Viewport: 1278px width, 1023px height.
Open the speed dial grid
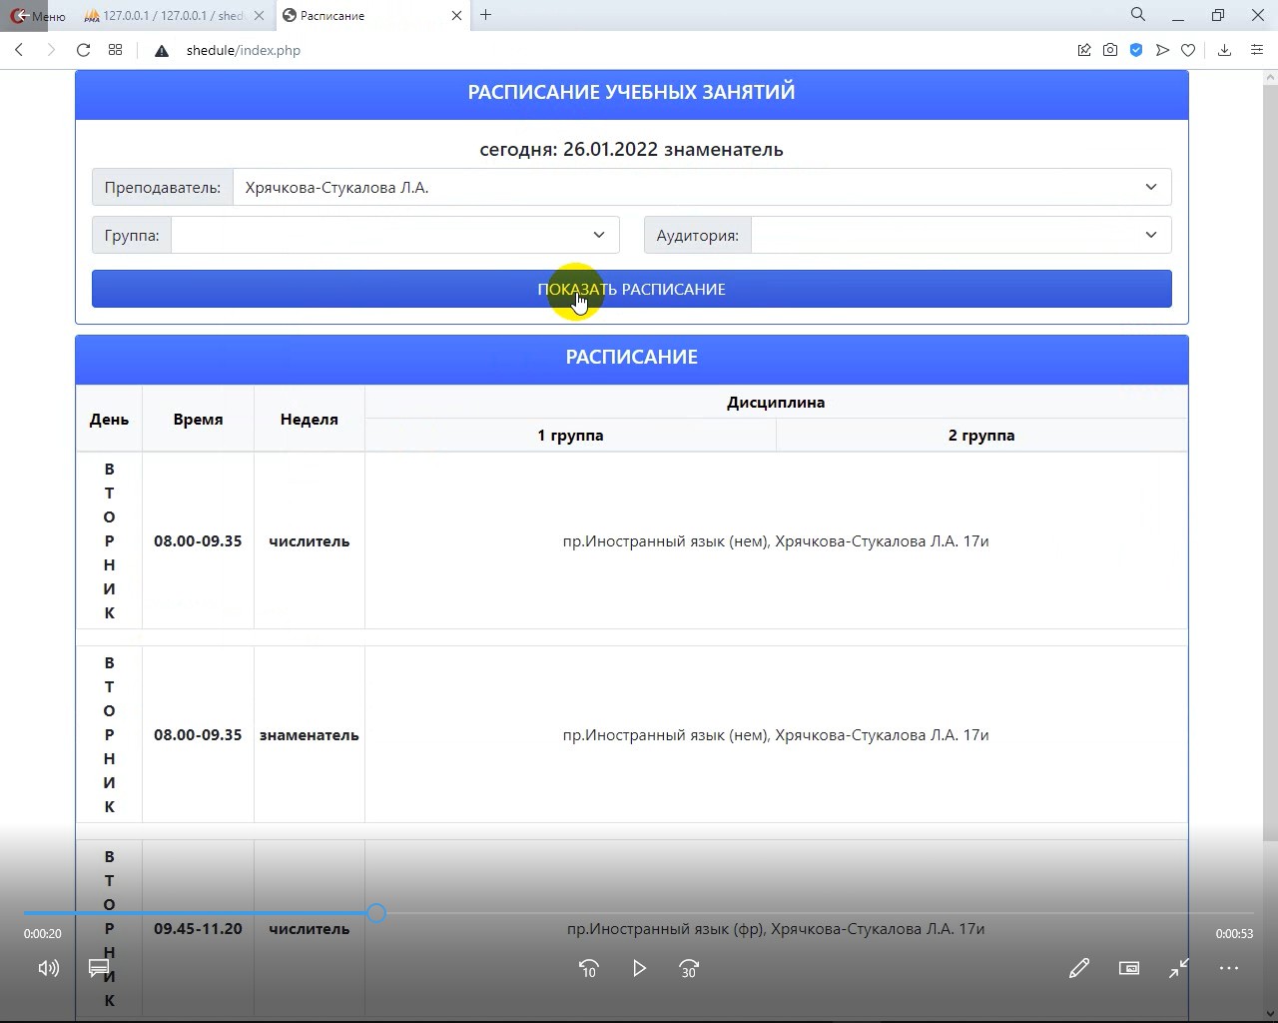[116, 50]
